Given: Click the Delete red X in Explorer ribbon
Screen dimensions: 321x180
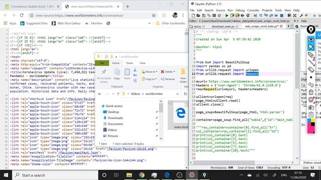Looking at the screenshot, I should click(x=163, y=71).
